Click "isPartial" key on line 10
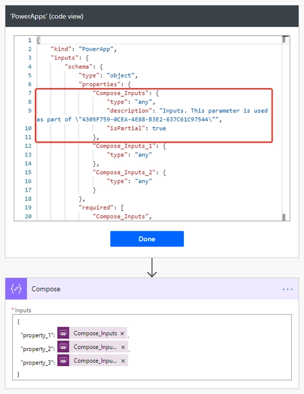Image resolution: width=304 pixels, height=394 pixels. (126, 128)
